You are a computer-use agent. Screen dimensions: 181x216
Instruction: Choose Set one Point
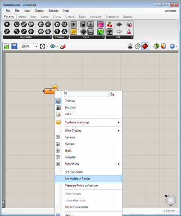(x=89, y=172)
